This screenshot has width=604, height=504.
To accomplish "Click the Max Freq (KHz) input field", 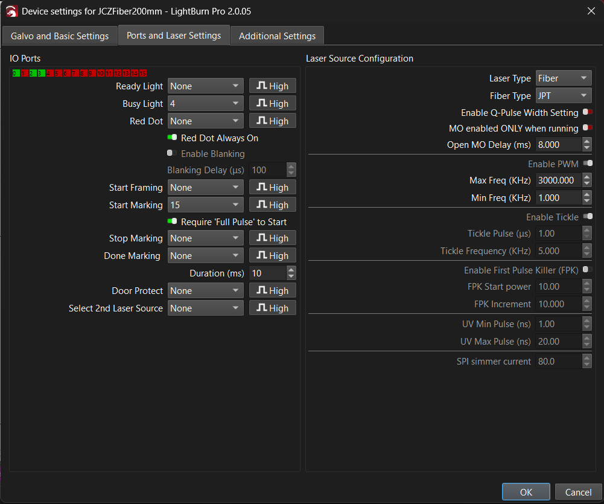I will pyautogui.click(x=558, y=180).
